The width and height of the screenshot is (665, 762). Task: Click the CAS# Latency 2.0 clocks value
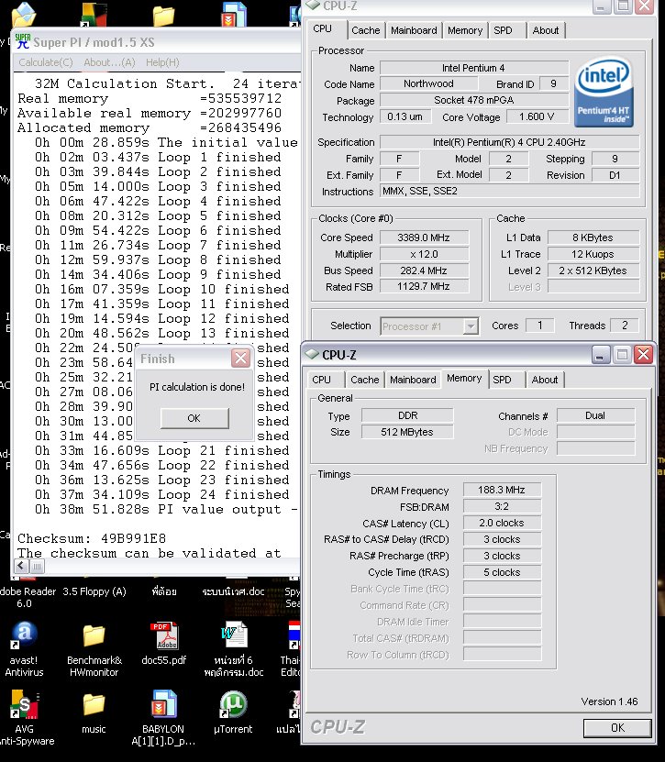[502, 523]
